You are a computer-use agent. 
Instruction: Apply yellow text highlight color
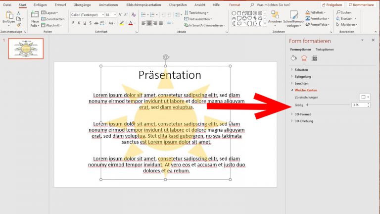tap(122, 23)
